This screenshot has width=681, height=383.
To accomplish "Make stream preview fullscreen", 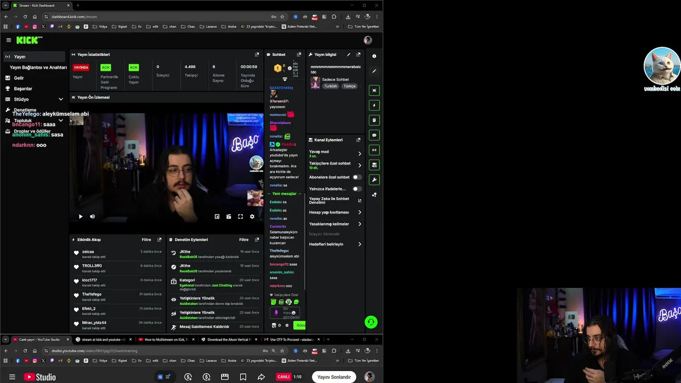I will coord(240,217).
